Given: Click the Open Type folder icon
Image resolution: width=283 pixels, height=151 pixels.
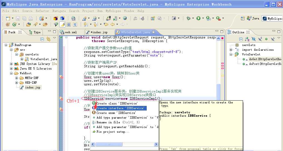Looking at the screenshot, I should [x=28, y=24].
